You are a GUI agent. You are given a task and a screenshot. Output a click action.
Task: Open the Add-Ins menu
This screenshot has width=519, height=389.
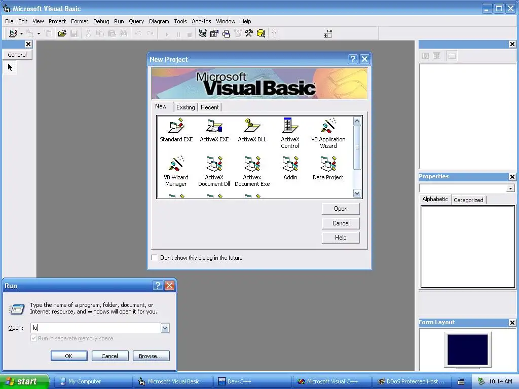(x=201, y=21)
